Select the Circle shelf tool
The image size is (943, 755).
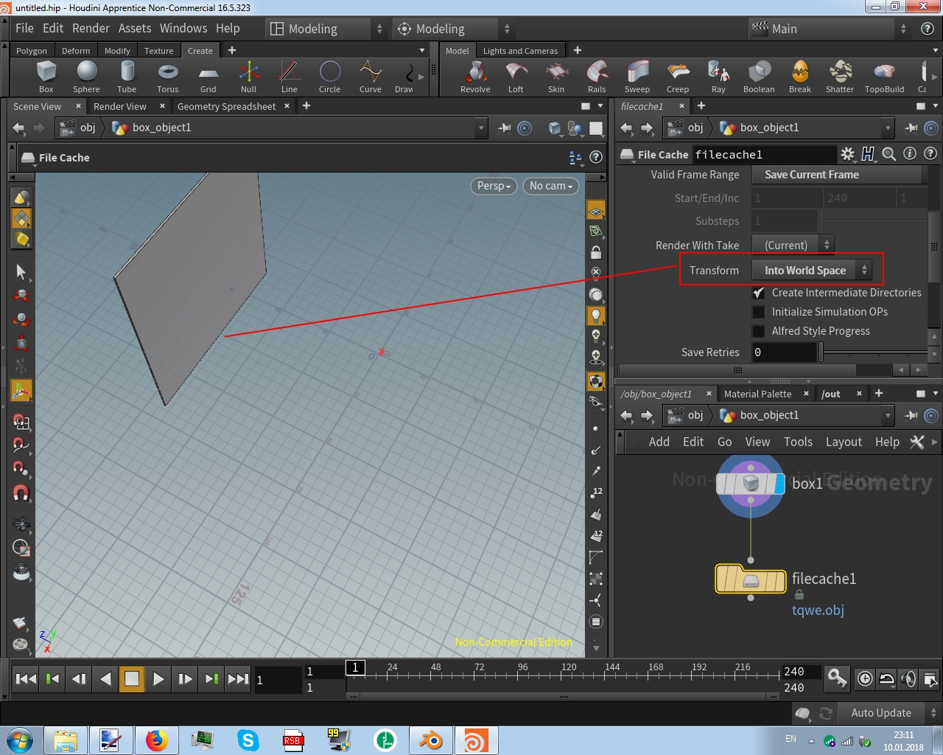(330, 77)
